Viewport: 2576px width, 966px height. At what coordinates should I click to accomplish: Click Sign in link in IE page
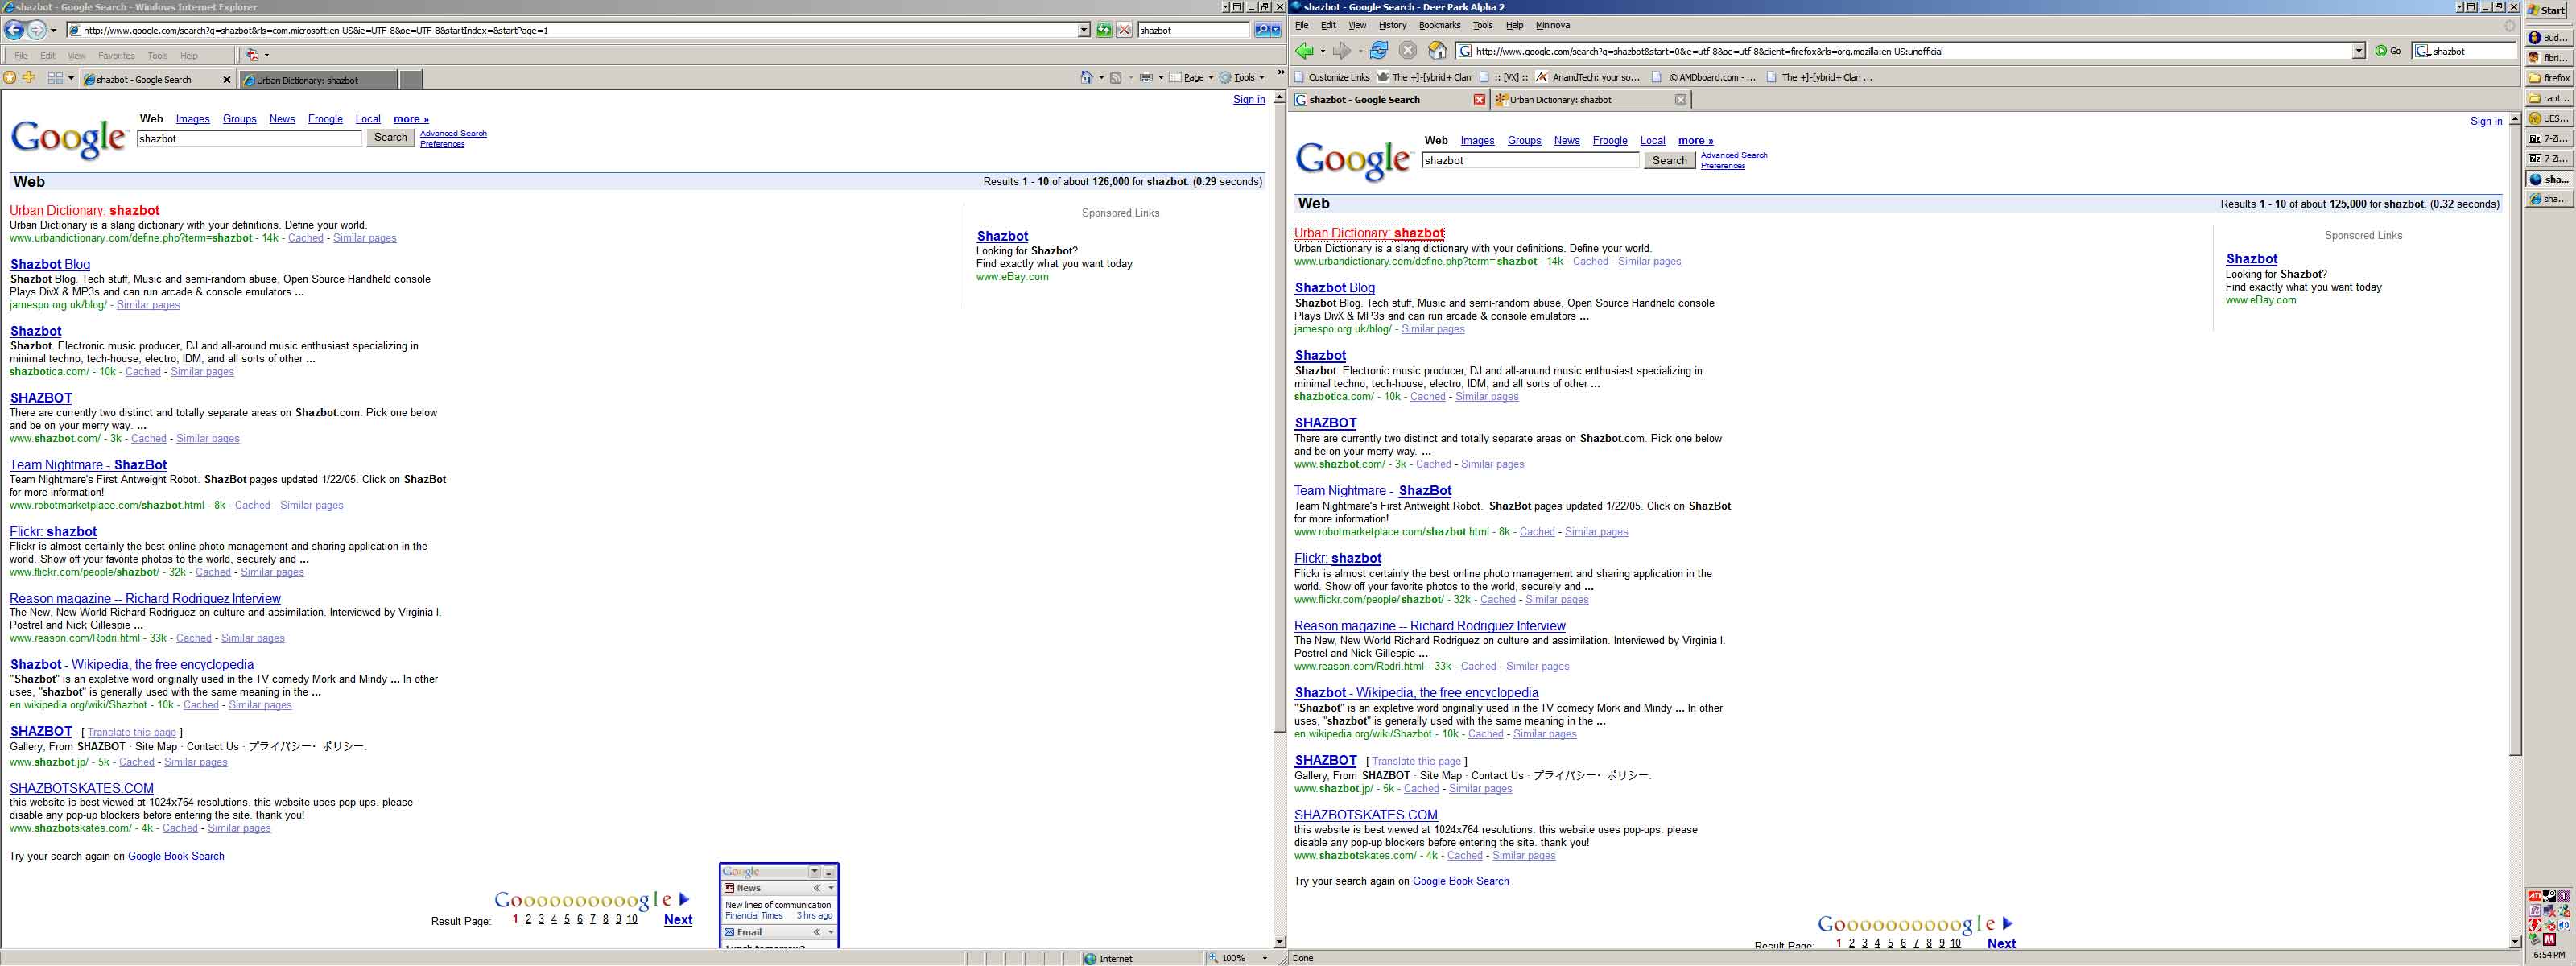(x=1248, y=100)
